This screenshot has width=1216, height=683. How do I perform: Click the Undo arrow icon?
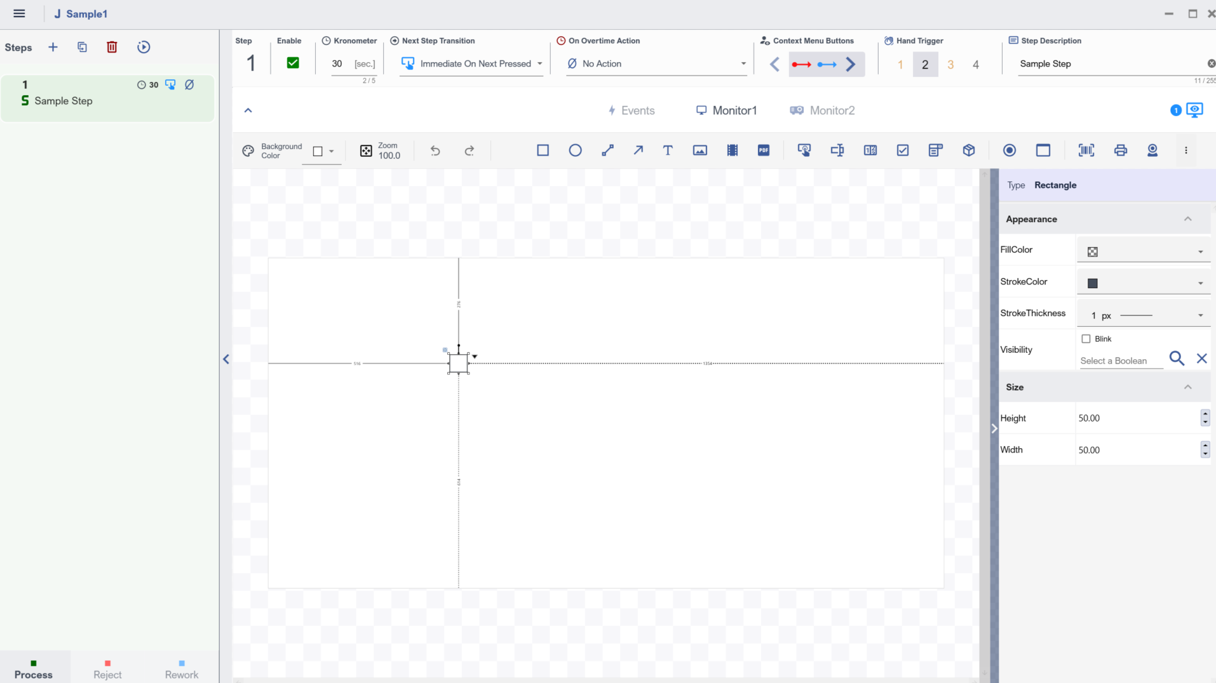tap(435, 151)
